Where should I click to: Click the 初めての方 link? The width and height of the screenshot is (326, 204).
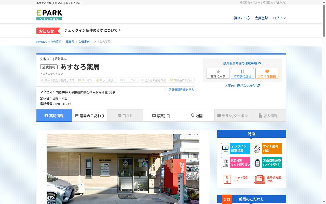[x=242, y=18]
